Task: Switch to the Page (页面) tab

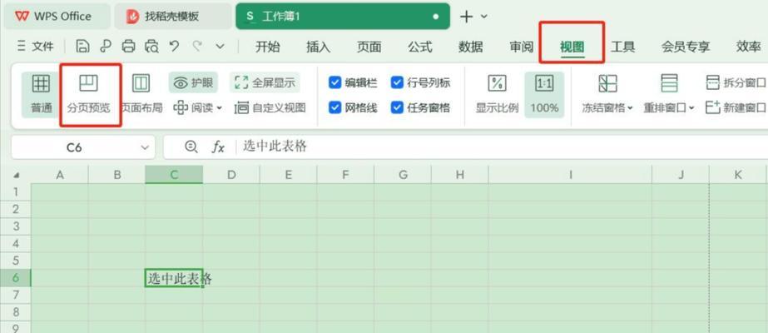Action: point(369,47)
